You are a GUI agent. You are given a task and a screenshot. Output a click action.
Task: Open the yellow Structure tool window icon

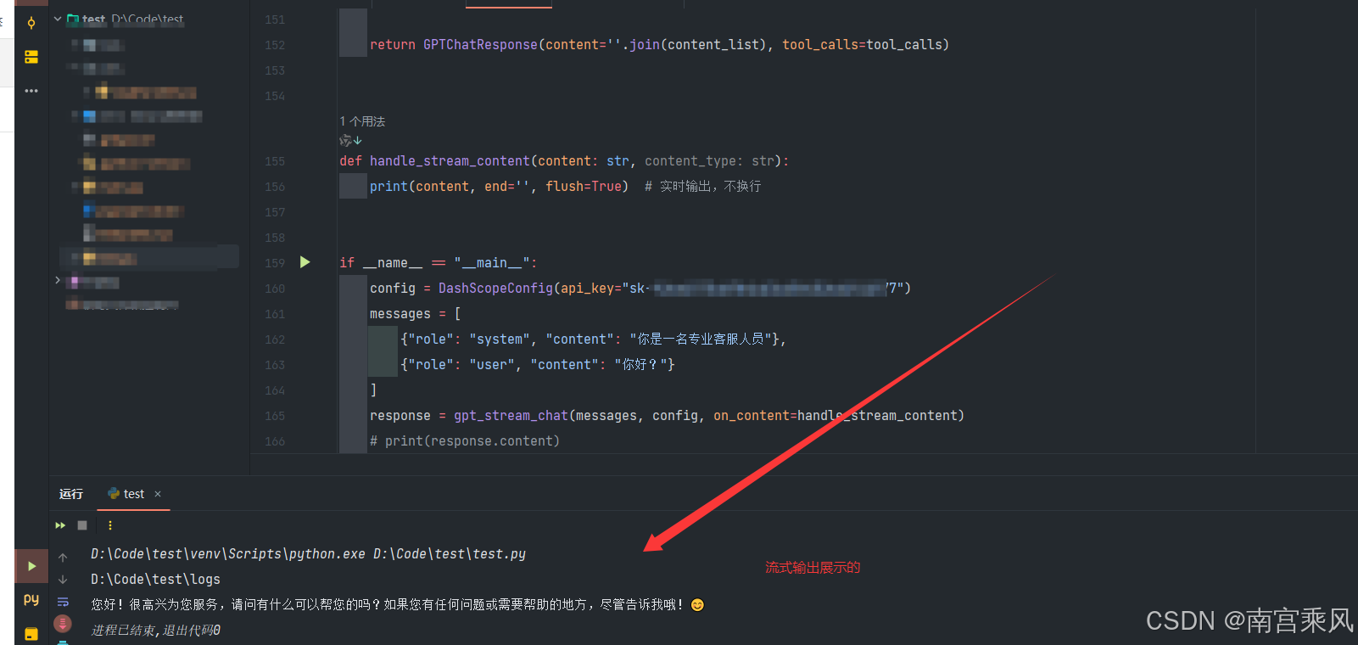coord(31,57)
